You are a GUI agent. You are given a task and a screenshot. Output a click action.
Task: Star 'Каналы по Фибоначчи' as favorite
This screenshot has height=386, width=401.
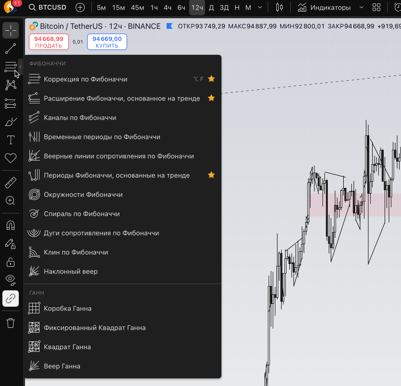click(x=211, y=117)
